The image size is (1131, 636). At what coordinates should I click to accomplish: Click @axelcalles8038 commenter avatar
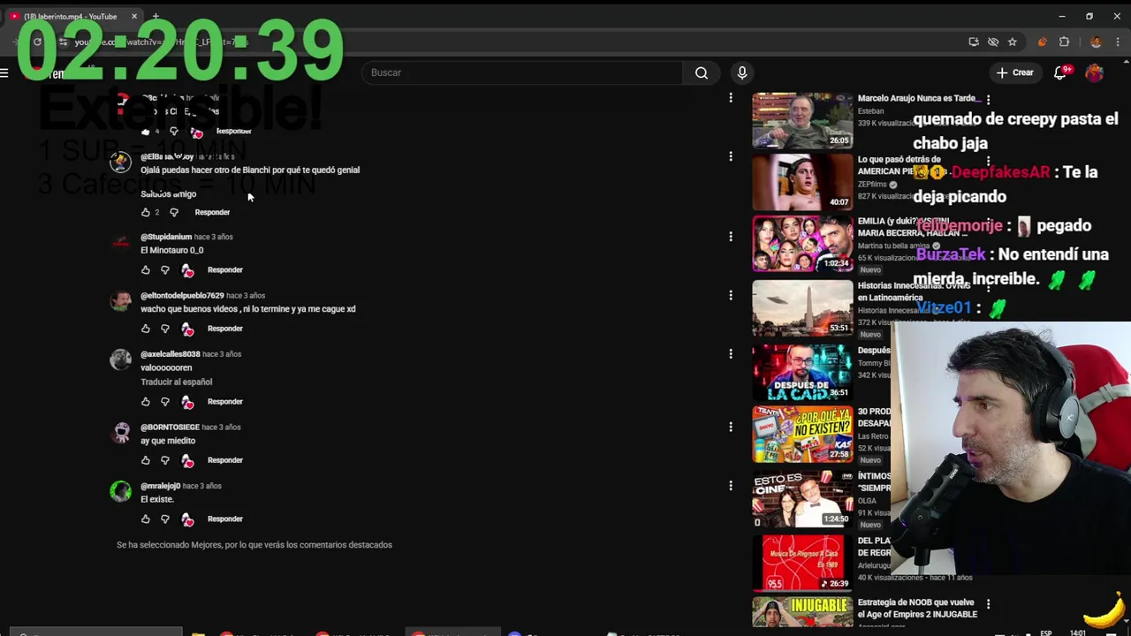(x=120, y=360)
